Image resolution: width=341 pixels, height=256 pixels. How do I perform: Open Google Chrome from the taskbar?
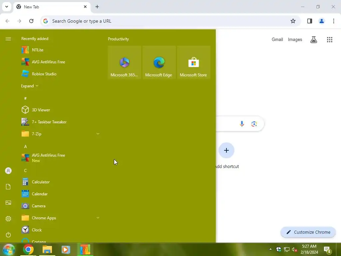[28, 249]
